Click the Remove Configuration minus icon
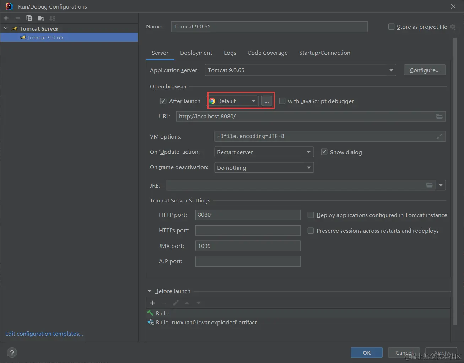The image size is (464, 363). point(18,18)
